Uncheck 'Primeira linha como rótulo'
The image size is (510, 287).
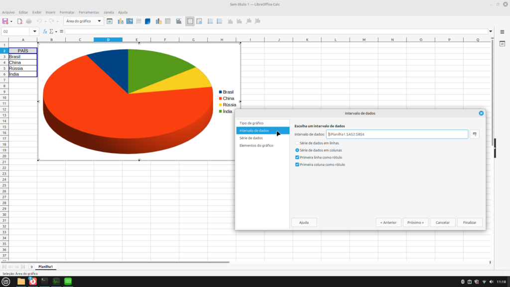click(297, 157)
